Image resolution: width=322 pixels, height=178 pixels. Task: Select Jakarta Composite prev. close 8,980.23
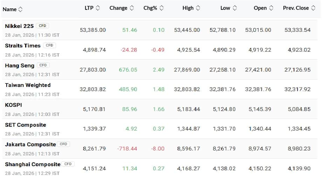[x=299, y=149]
